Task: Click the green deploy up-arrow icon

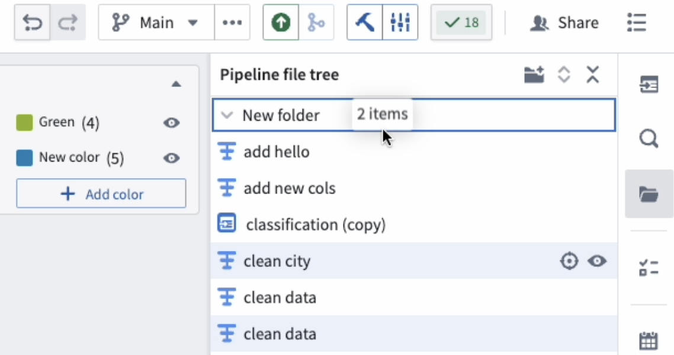Action: 281,22
